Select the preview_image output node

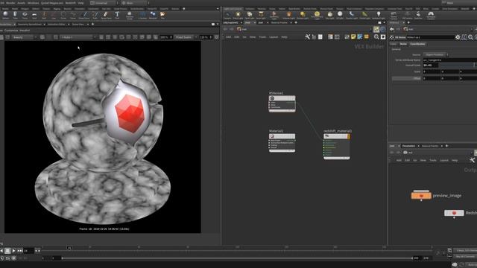pos(421,195)
